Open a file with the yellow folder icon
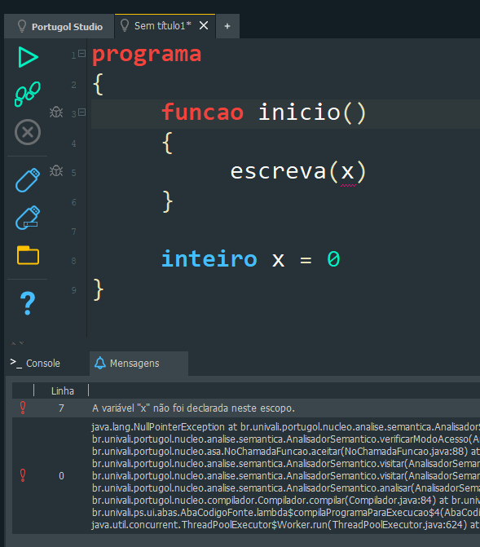480x547 pixels. (28, 255)
